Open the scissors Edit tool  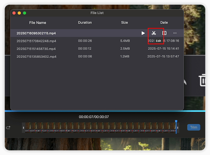click(x=154, y=33)
